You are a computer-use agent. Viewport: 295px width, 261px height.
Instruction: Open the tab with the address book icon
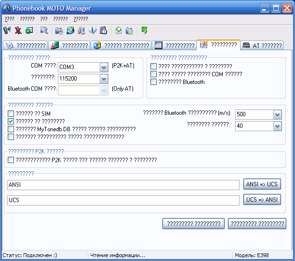pyautogui.click(x=26, y=45)
